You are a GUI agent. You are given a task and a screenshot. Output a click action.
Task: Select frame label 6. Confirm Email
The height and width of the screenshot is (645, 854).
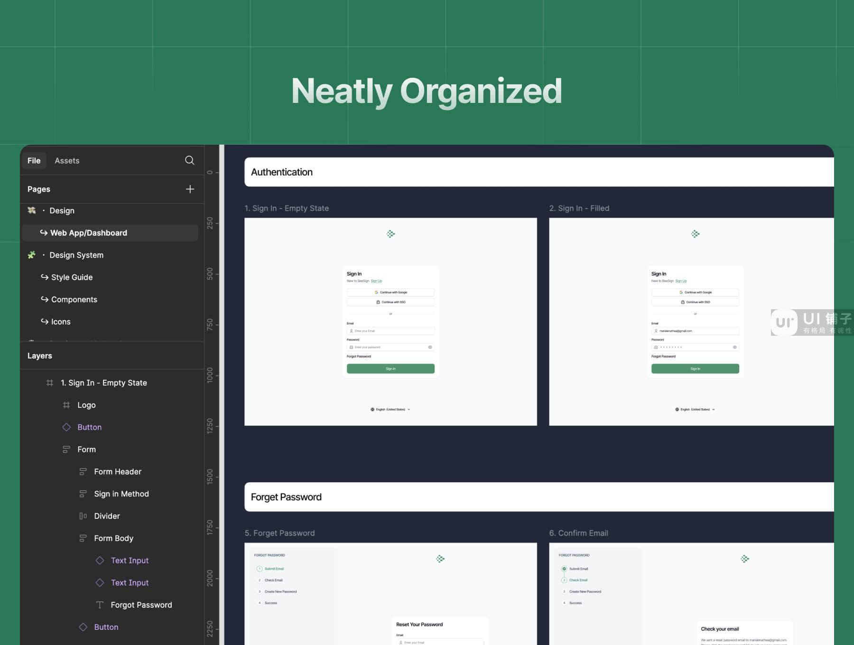click(578, 533)
